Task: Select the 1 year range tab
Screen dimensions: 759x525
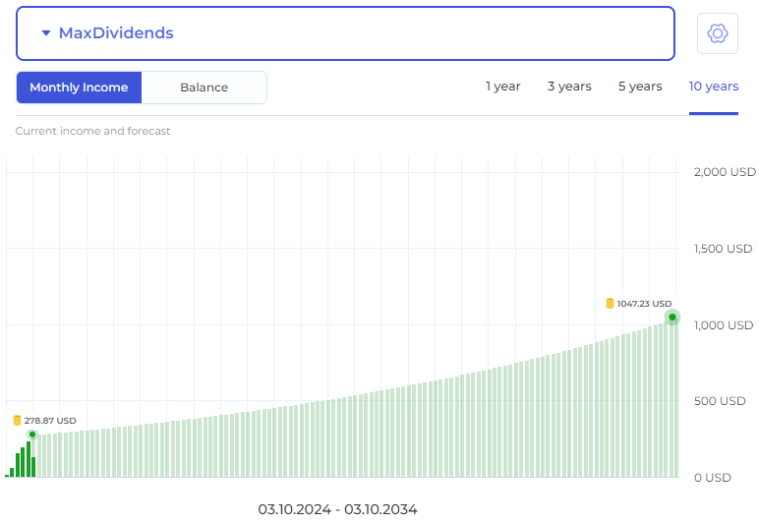Action: point(503,87)
